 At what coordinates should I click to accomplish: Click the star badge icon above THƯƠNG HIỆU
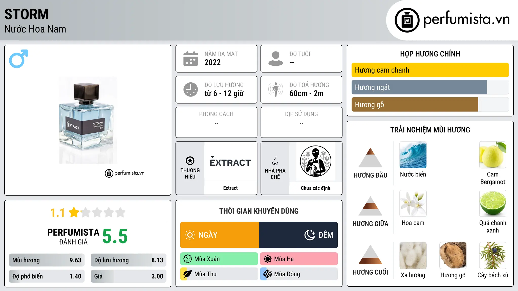190,161
